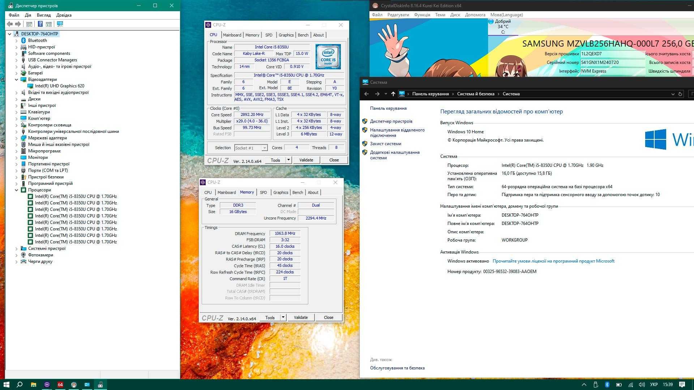Image resolution: width=694 pixels, height=390 pixels.
Task: Open the address bar history dropdown in Система
Action: coord(673,94)
